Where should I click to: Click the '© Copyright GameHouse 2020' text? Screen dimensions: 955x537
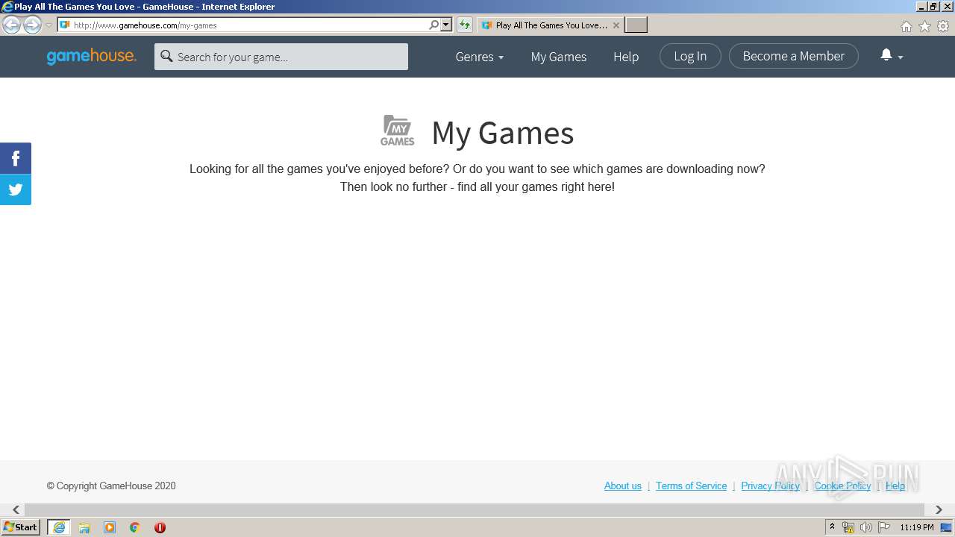(111, 486)
